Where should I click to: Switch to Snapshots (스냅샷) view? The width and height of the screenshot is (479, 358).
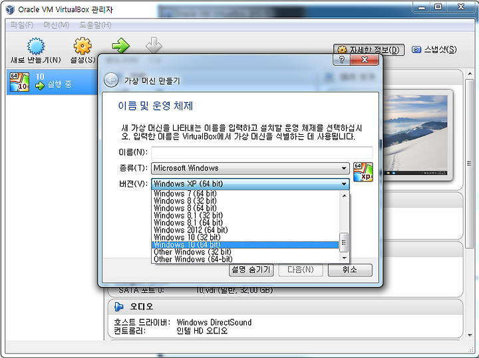coord(434,49)
